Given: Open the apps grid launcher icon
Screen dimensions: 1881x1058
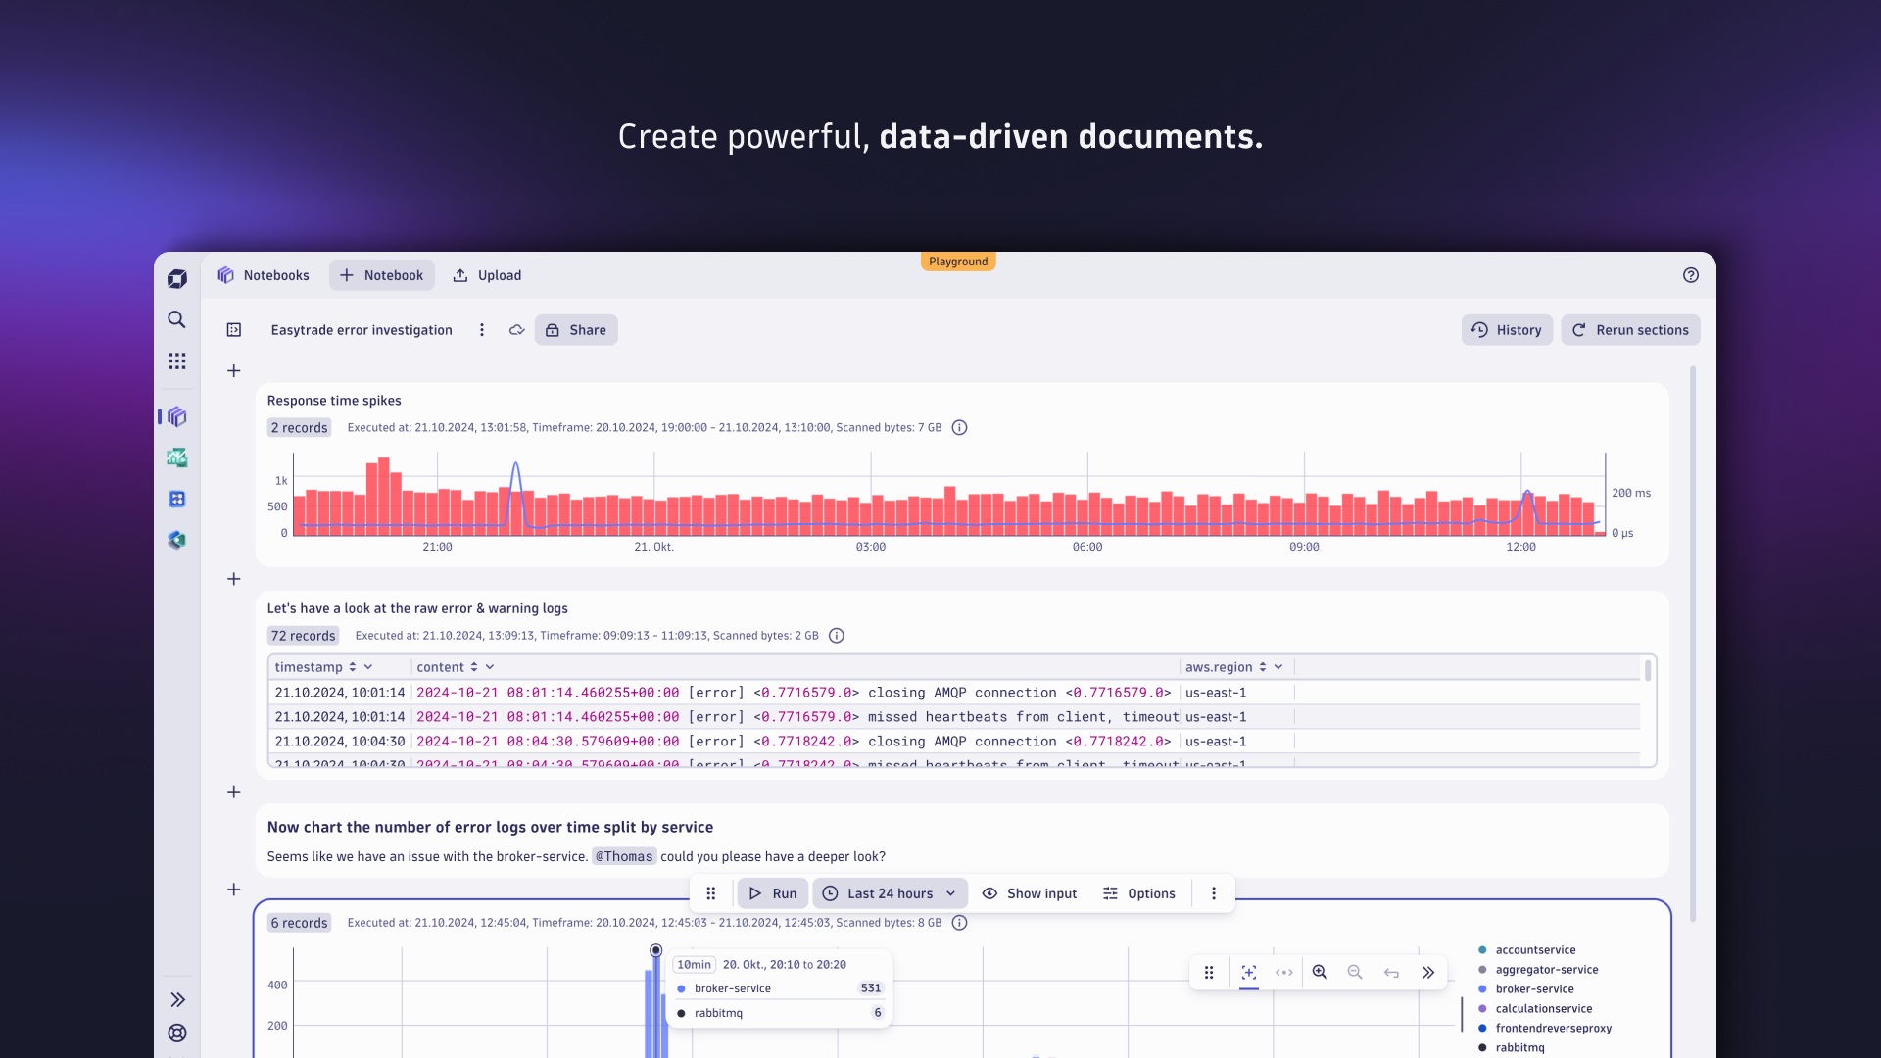Looking at the screenshot, I should [176, 361].
